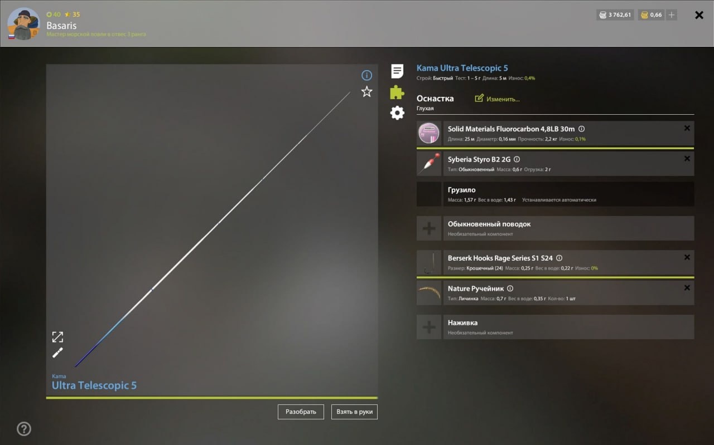Click the Изменить rig type link

503,99
